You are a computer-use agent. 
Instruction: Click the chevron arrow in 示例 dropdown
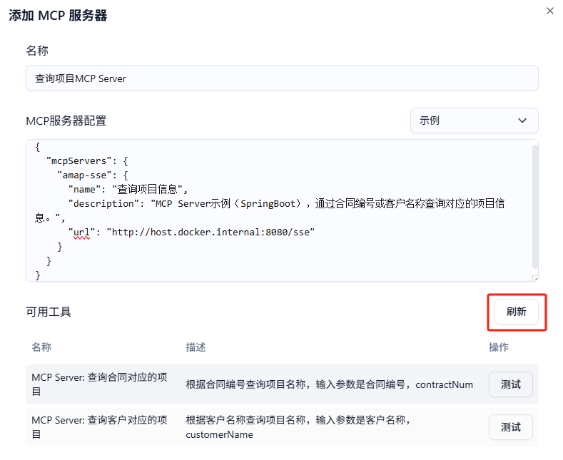(522, 121)
